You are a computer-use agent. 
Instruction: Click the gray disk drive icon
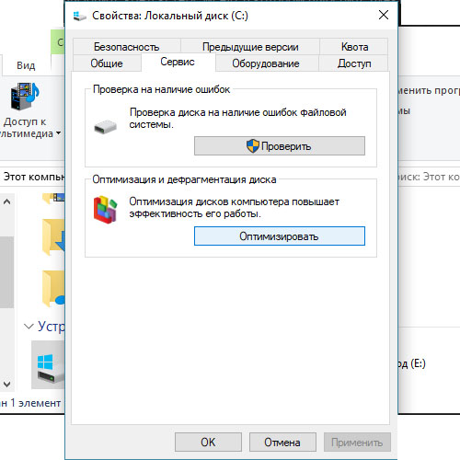(x=106, y=127)
